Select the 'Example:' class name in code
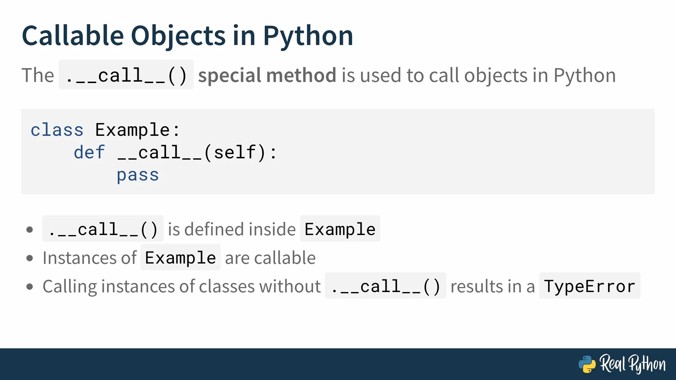The width and height of the screenshot is (676, 380). coord(138,130)
